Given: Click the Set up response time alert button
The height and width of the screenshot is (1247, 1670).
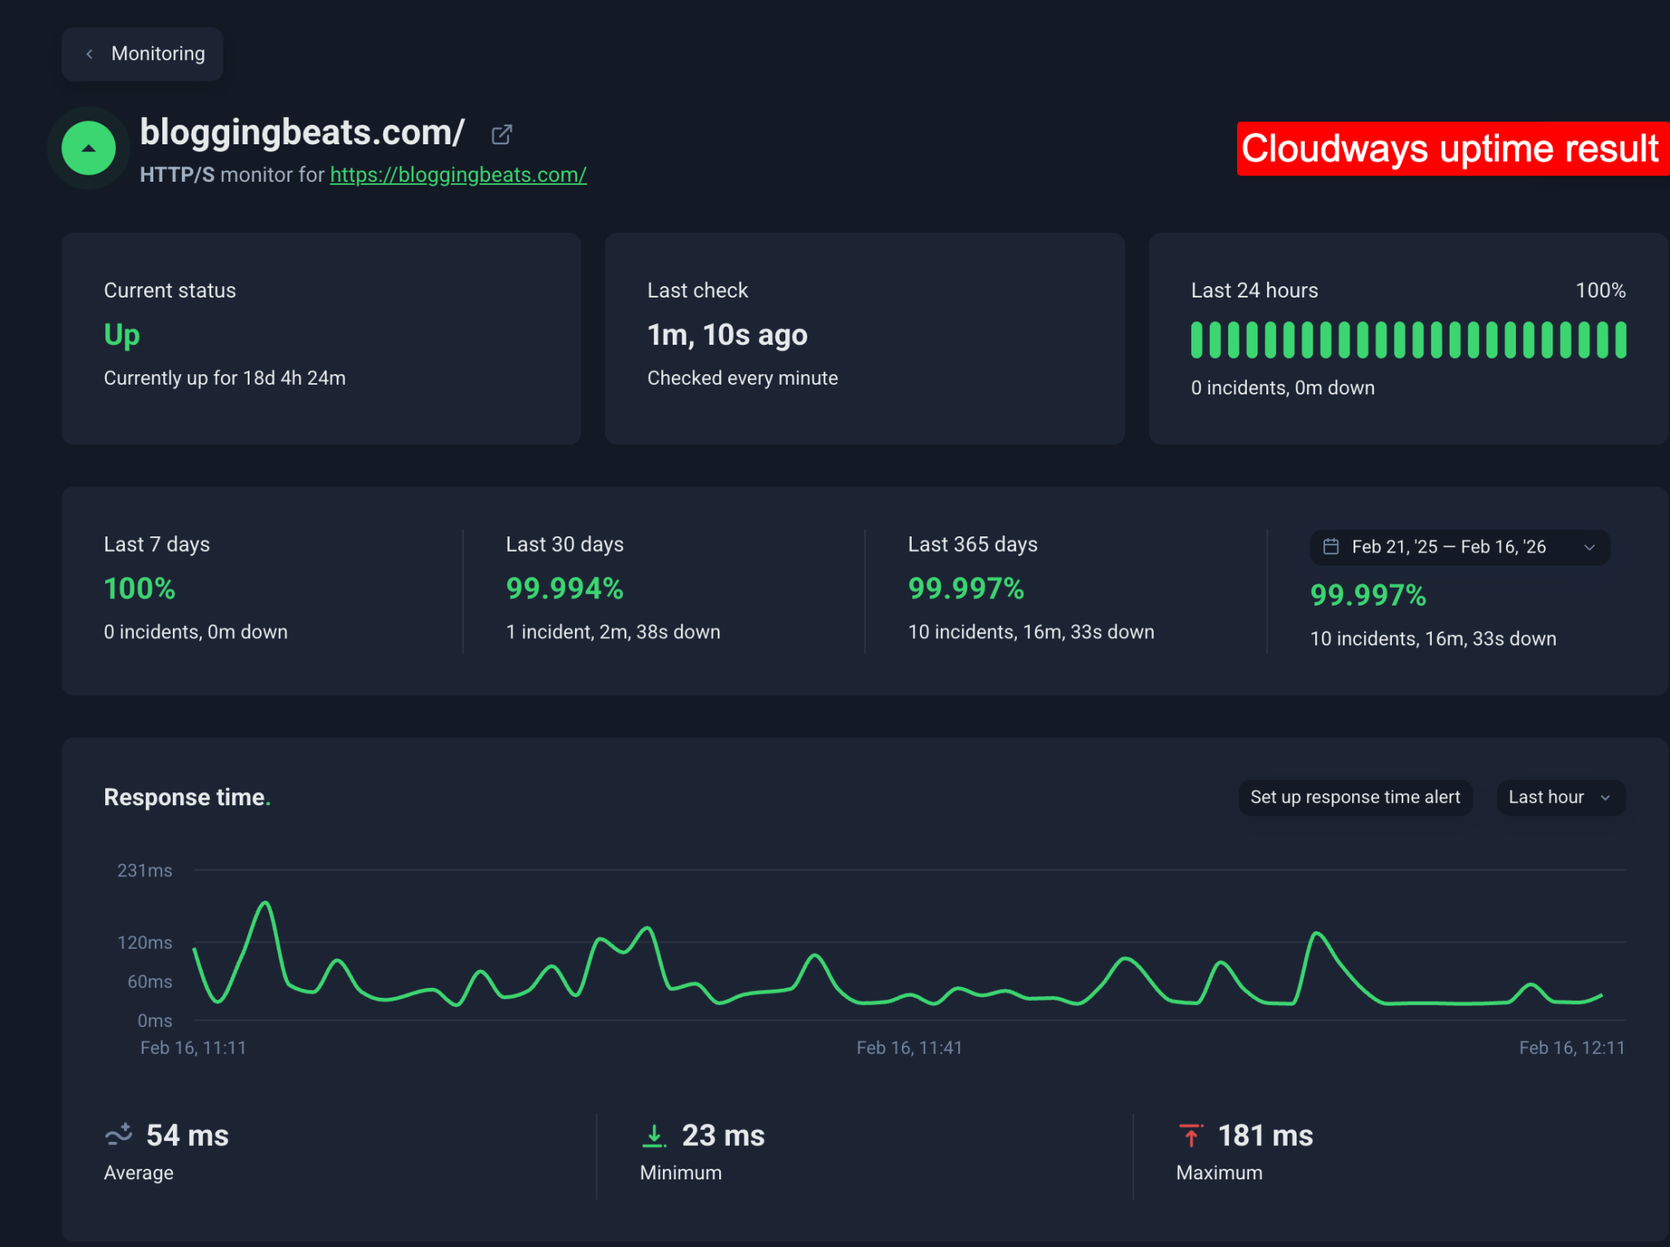Looking at the screenshot, I should pos(1355,797).
